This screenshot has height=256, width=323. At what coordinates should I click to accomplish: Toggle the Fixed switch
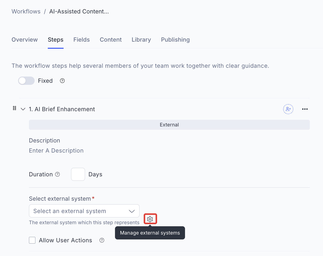[x=26, y=81]
